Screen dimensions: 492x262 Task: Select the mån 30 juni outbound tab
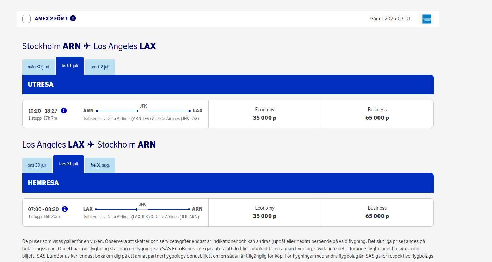pos(38,67)
